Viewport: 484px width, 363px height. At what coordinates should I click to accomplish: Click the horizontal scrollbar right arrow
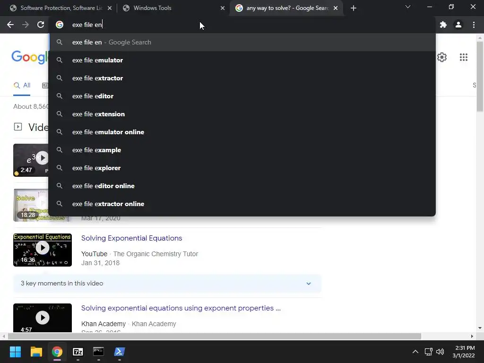[x=472, y=336]
